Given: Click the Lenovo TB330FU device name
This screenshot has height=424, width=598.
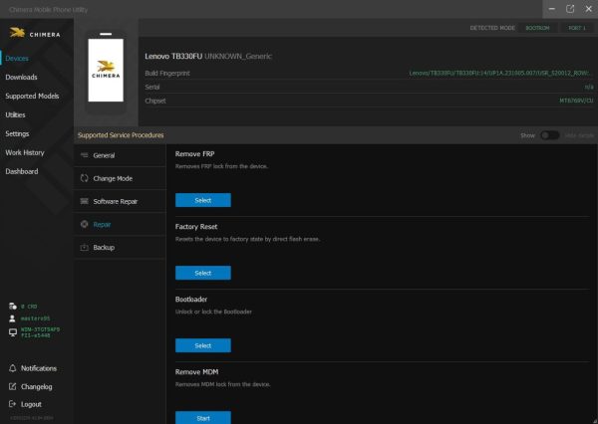Looking at the screenshot, I should [x=173, y=56].
